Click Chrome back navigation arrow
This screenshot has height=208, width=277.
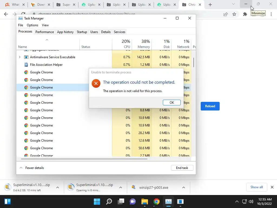pyautogui.click(x=6, y=14)
